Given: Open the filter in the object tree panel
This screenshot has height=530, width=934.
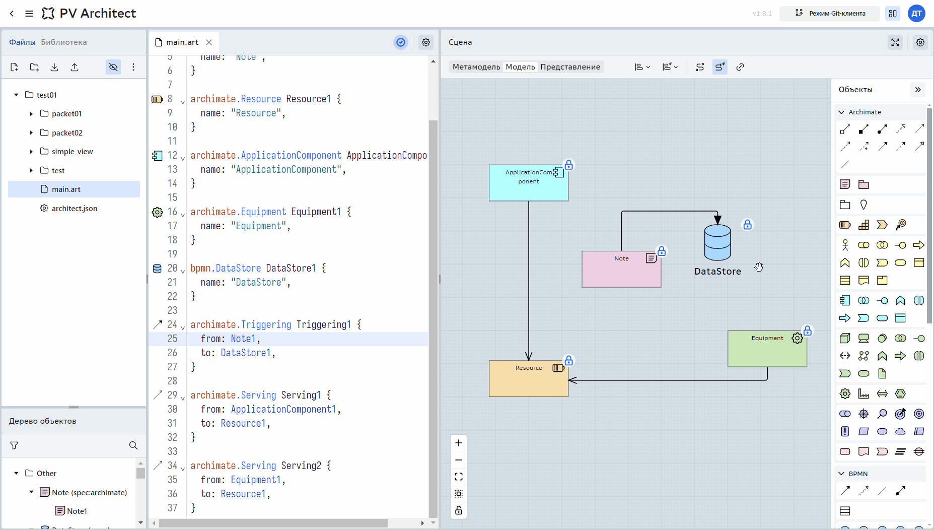Looking at the screenshot, I should [x=14, y=445].
